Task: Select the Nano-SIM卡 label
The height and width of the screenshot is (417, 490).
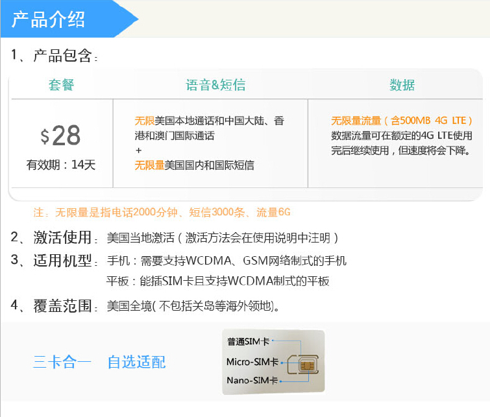Action: tap(252, 380)
